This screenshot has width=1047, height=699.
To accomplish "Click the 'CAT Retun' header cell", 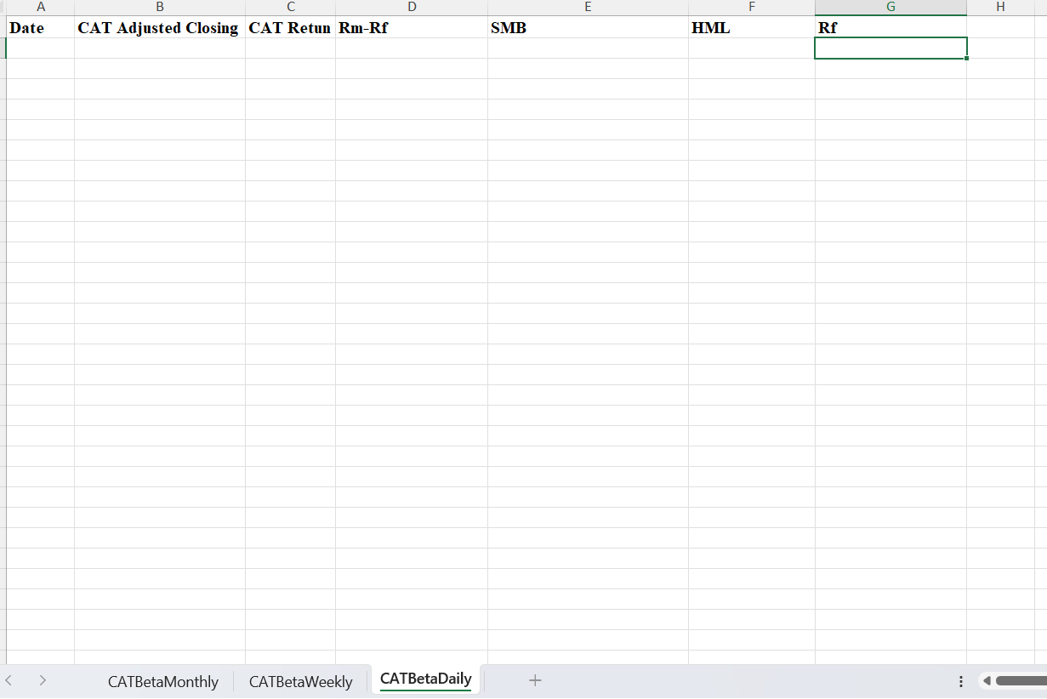I will pyautogui.click(x=291, y=27).
